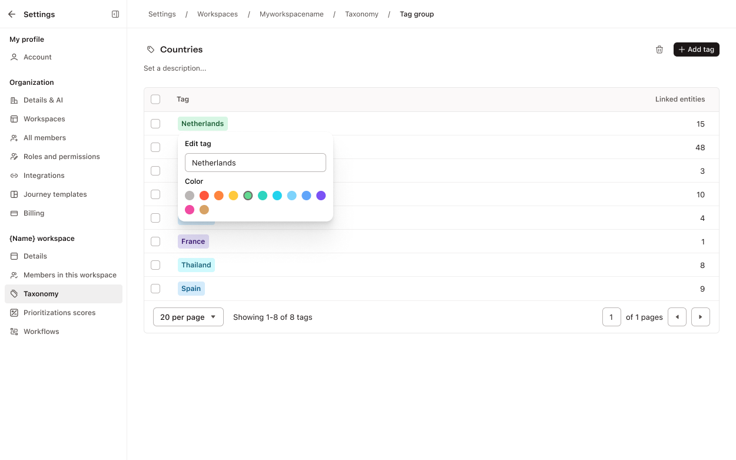Click the Netherlands tag chip
Image resolution: width=736 pixels, height=460 pixels.
pyautogui.click(x=203, y=124)
